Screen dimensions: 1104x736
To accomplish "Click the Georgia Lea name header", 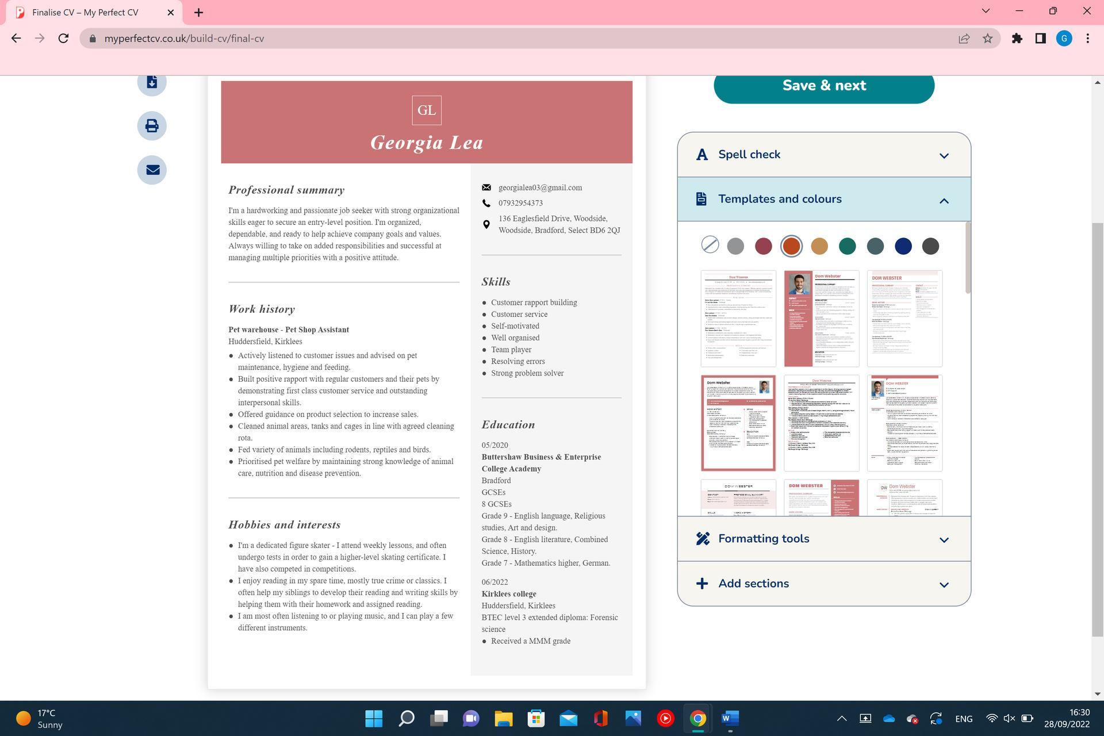I will click(x=427, y=143).
